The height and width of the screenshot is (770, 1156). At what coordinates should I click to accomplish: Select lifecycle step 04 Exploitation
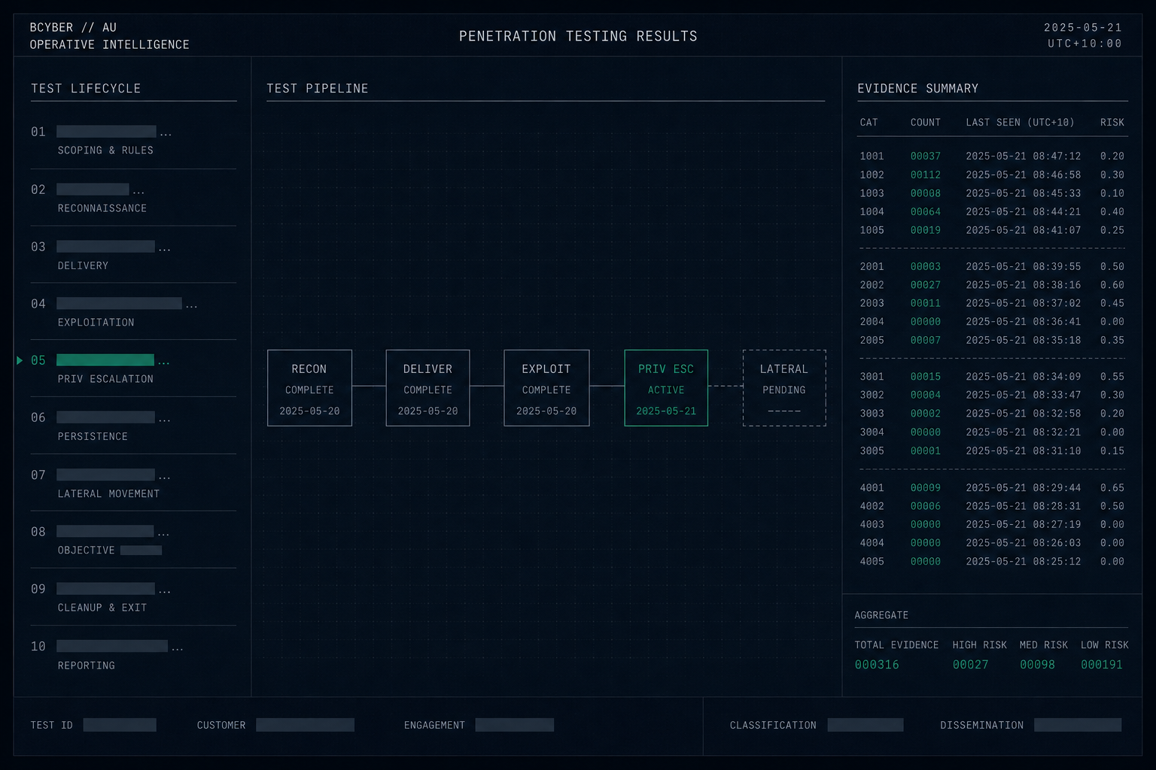coord(133,312)
